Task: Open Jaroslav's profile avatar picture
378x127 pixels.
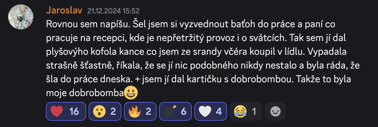Action: coord(20,17)
